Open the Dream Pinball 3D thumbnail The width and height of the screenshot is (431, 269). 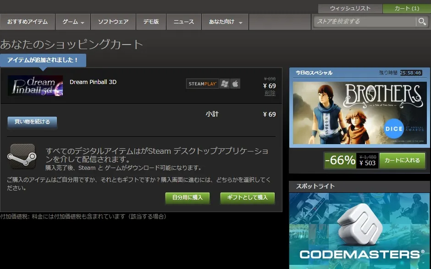point(35,86)
